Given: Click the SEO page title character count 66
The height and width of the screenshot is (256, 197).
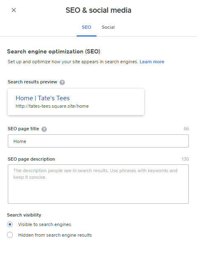Looking at the screenshot, I should [186, 129].
